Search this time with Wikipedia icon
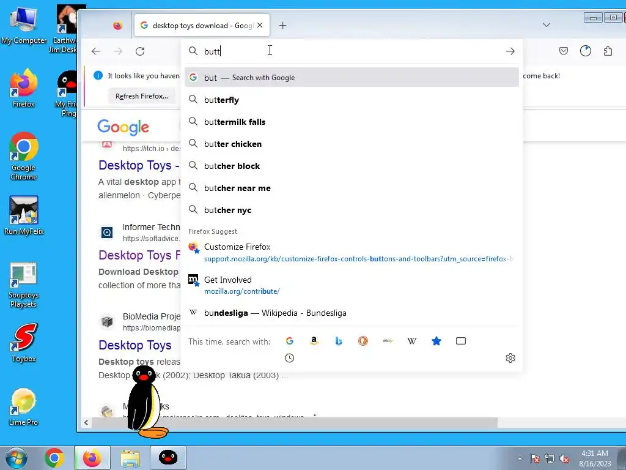The image size is (626, 470). (x=411, y=341)
